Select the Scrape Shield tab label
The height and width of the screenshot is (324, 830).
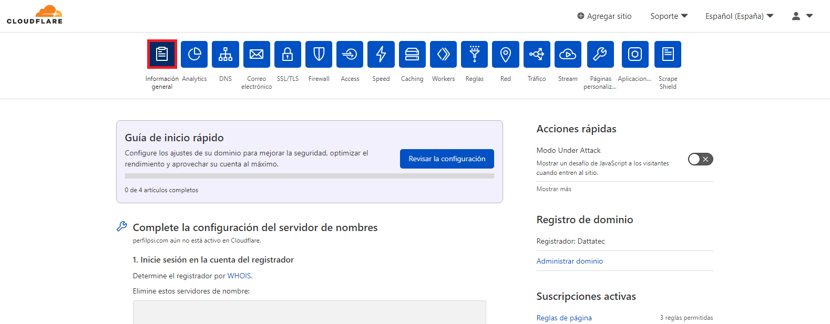tap(668, 82)
